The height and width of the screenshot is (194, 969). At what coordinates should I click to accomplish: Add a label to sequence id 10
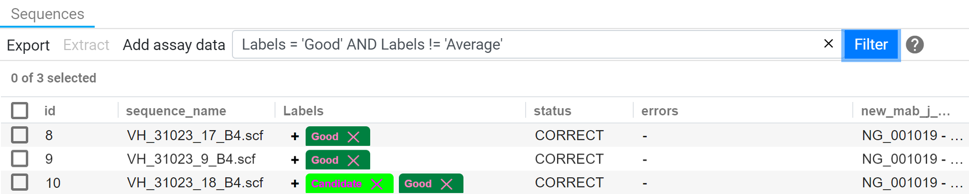(295, 184)
